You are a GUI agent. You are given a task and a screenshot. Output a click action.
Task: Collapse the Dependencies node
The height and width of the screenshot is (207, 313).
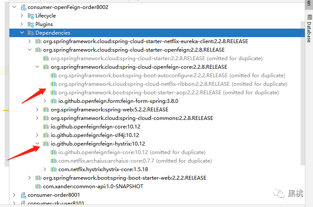point(22,32)
